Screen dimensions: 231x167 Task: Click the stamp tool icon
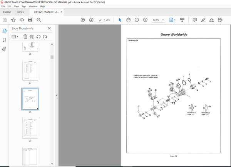(220, 20)
